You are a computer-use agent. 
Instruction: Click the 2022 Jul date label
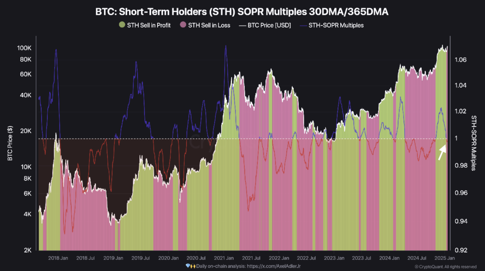tap(306, 258)
